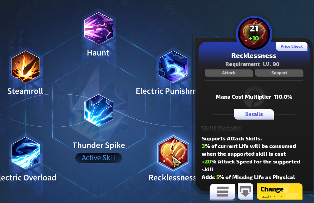This screenshot has width=314, height=203.
Task: Select the Attack tag
Action: (x=229, y=73)
